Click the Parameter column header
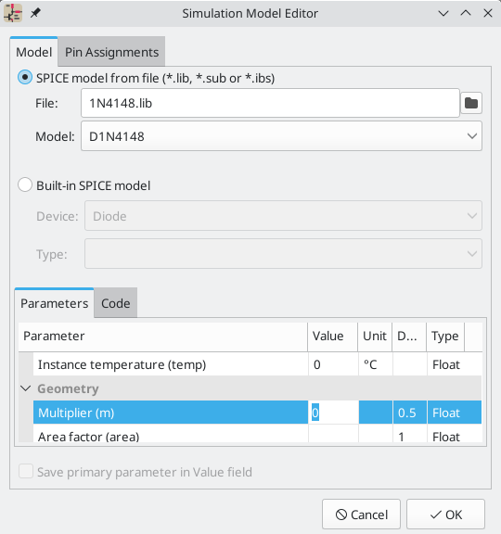This screenshot has width=501, height=534. coord(163,337)
